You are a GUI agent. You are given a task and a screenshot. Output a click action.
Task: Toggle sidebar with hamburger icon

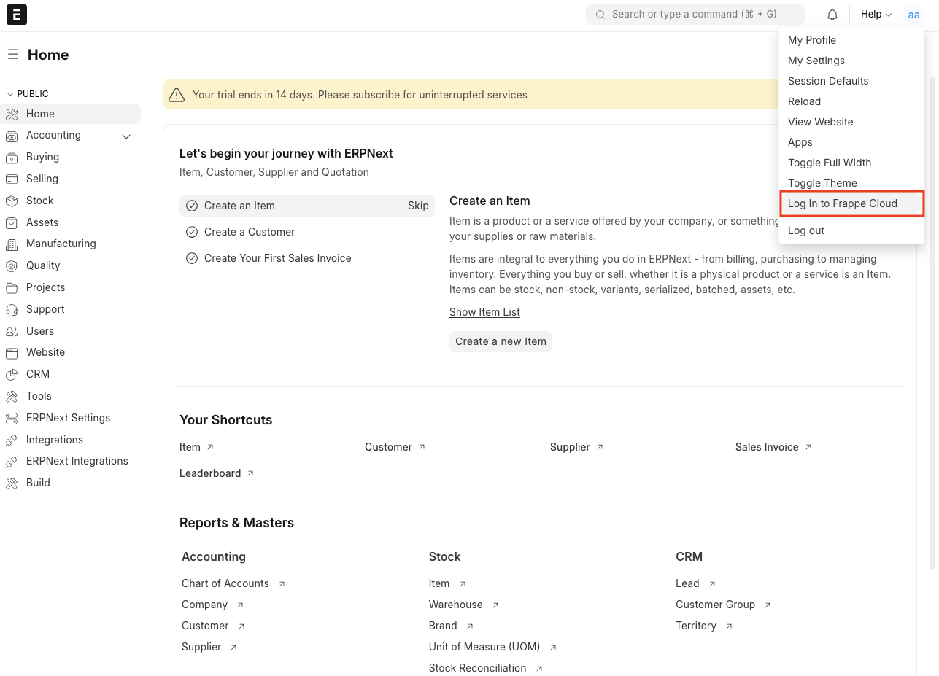13,55
